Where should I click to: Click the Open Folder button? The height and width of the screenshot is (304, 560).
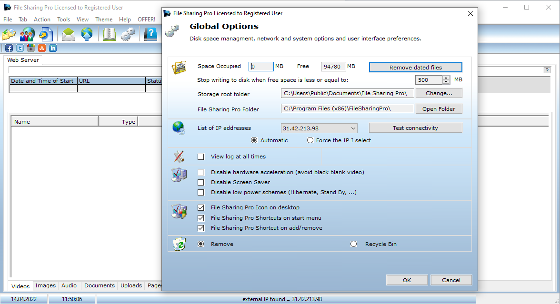(x=439, y=109)
